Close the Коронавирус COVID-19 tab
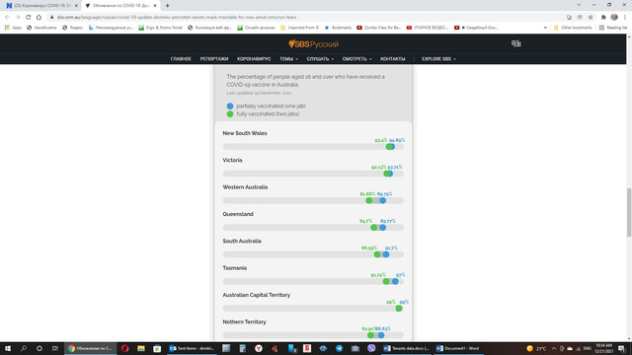Image resolution: width=632 pixels, height=355 pixels. 76,6
